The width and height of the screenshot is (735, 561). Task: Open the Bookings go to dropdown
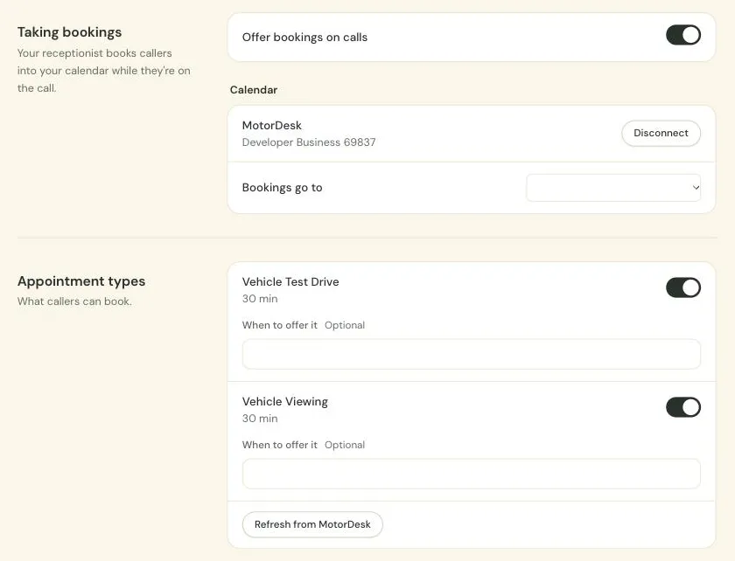[x=613, y=188]
